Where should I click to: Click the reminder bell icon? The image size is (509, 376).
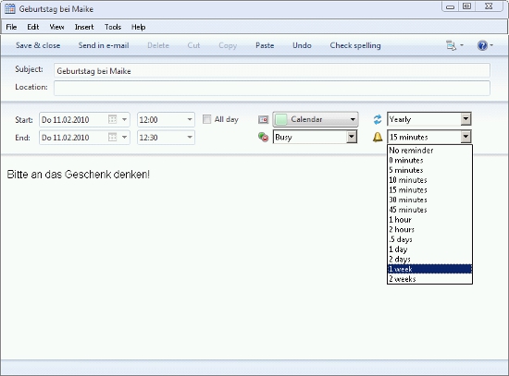(x=378, y=137)
